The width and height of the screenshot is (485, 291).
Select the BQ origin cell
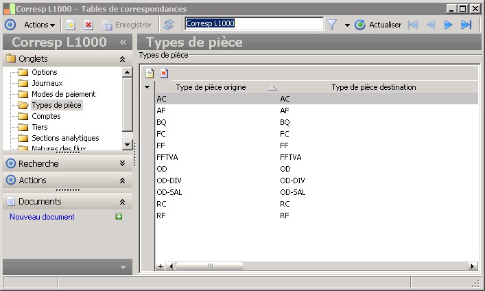coord(217,122)
